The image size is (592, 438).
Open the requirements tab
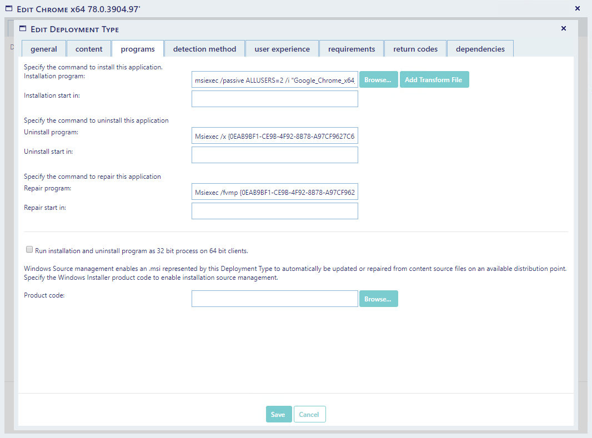pos(352,49)
